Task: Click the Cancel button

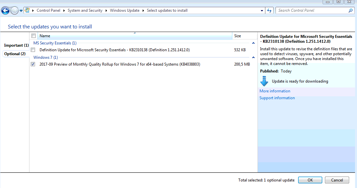Action: click(337, 180)
